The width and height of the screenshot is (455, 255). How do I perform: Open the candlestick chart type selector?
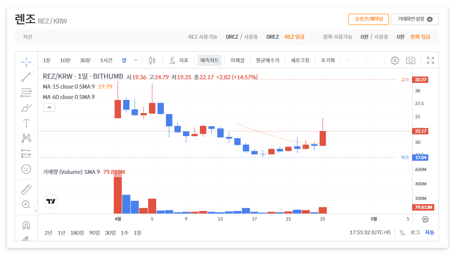152,60
